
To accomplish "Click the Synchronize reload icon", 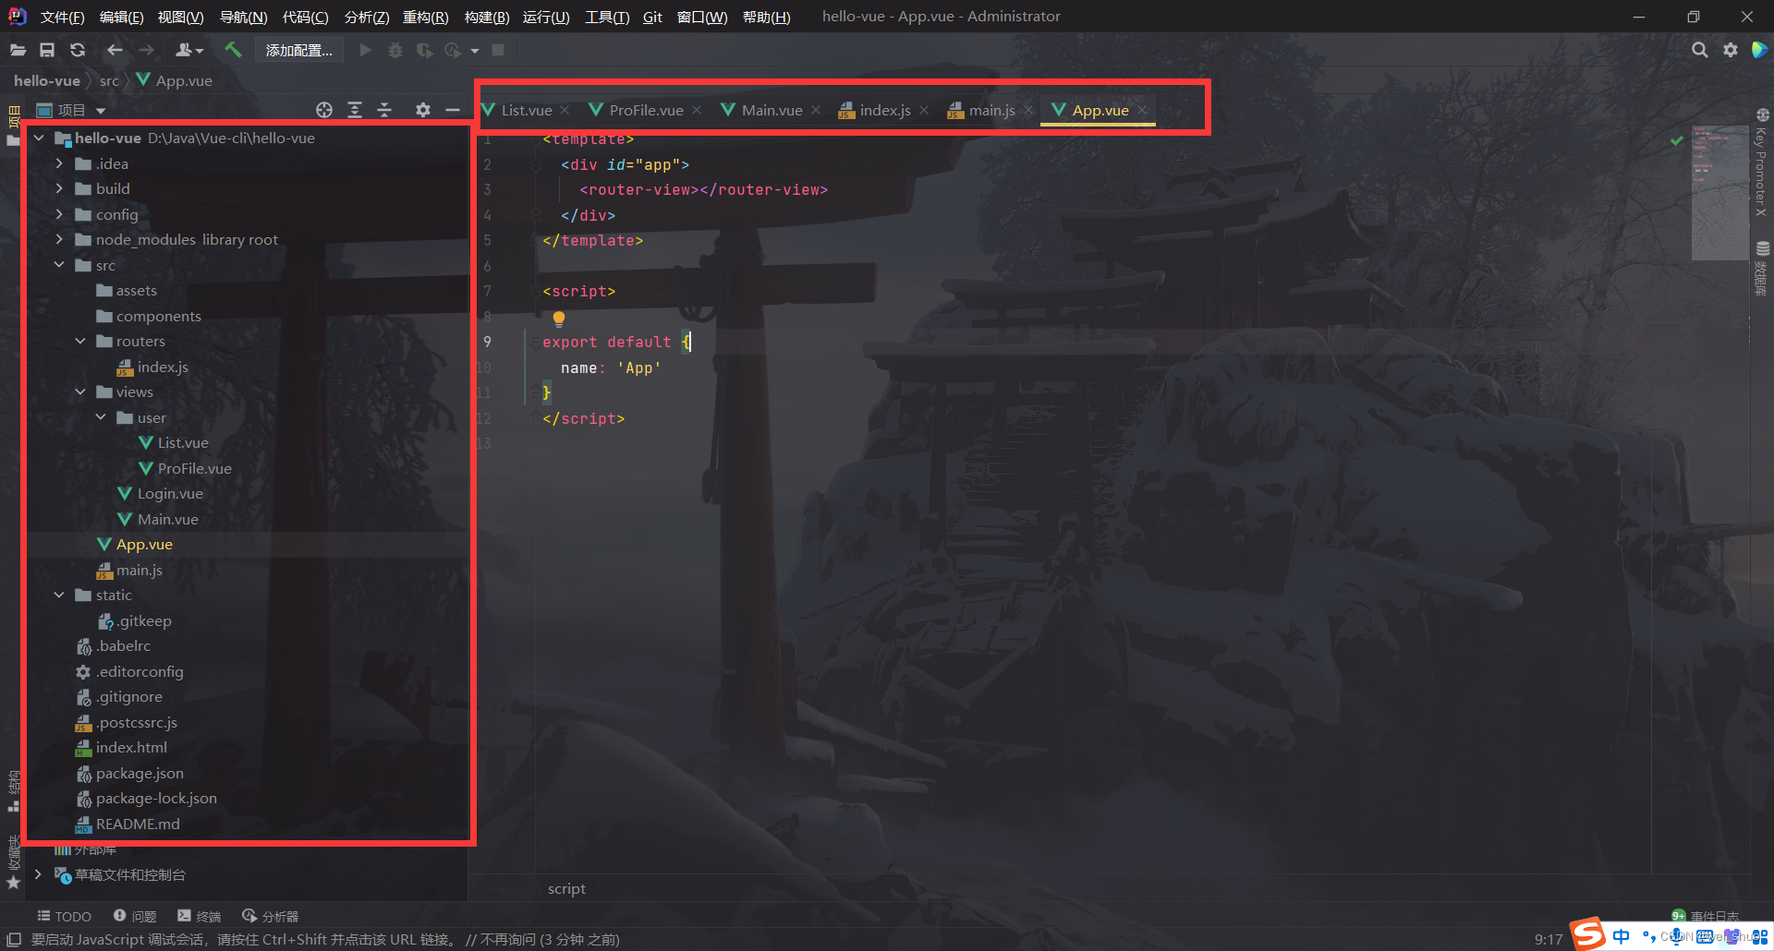I will point(78,50).
